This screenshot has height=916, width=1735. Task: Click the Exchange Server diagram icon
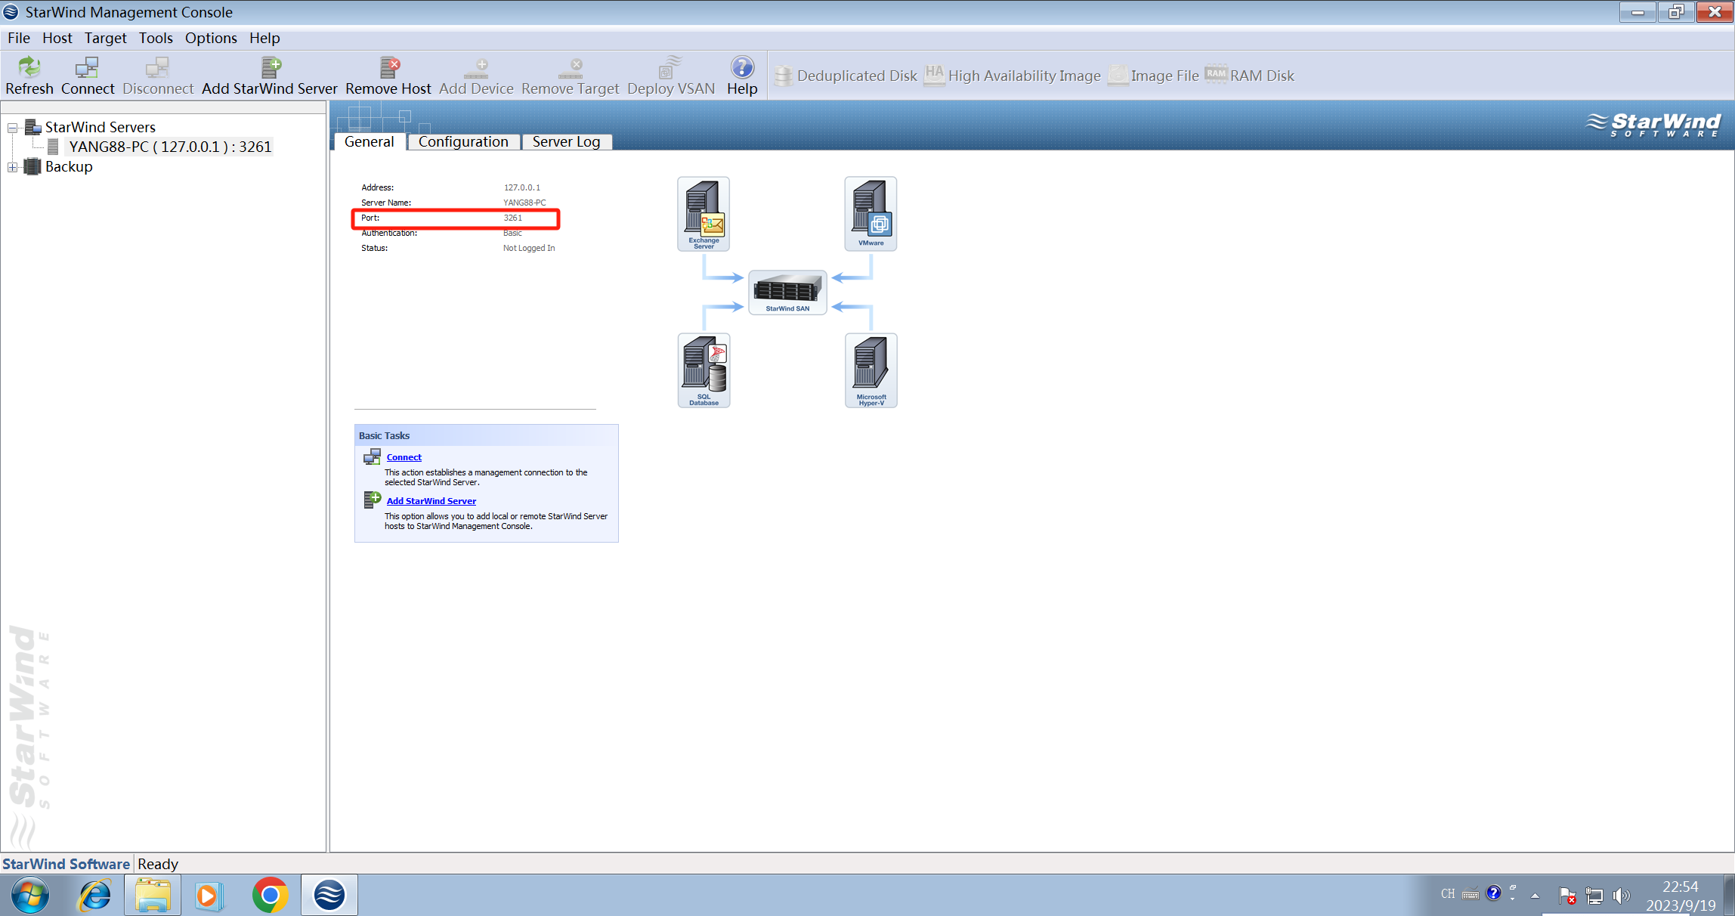704,213
